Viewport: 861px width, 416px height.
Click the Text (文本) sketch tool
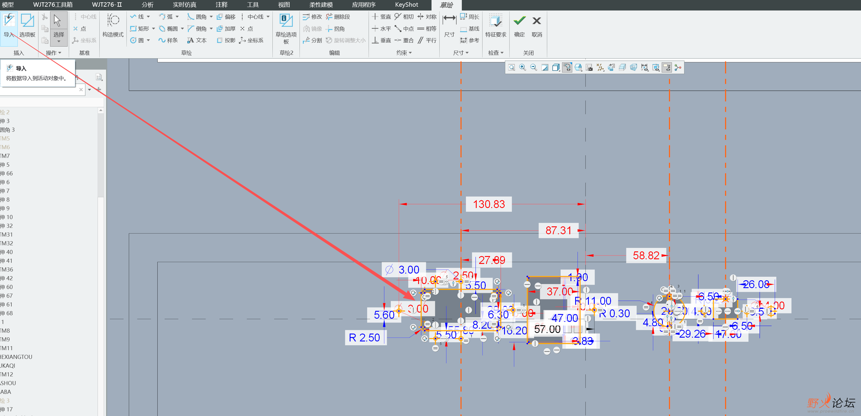click(197, 40)
